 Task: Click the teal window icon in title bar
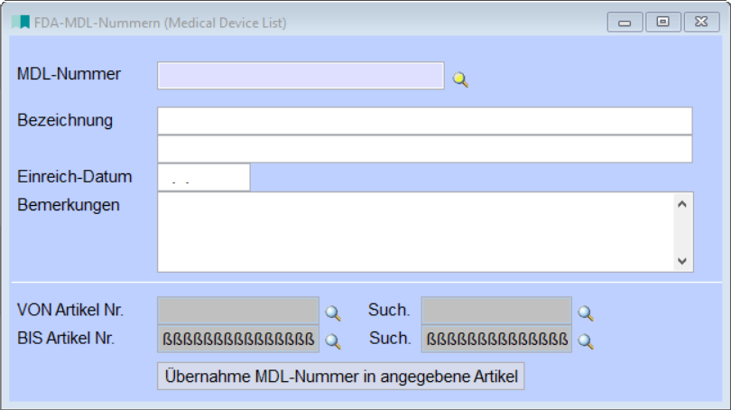[x=20, y=22]
